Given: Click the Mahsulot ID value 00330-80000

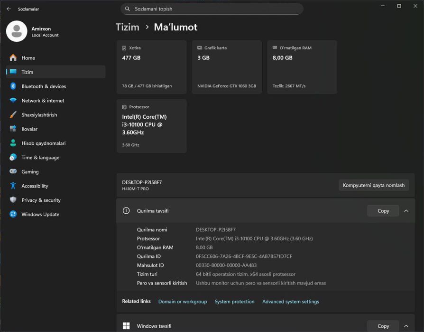Looking at the screenshot, I should [x=226, y=265].
